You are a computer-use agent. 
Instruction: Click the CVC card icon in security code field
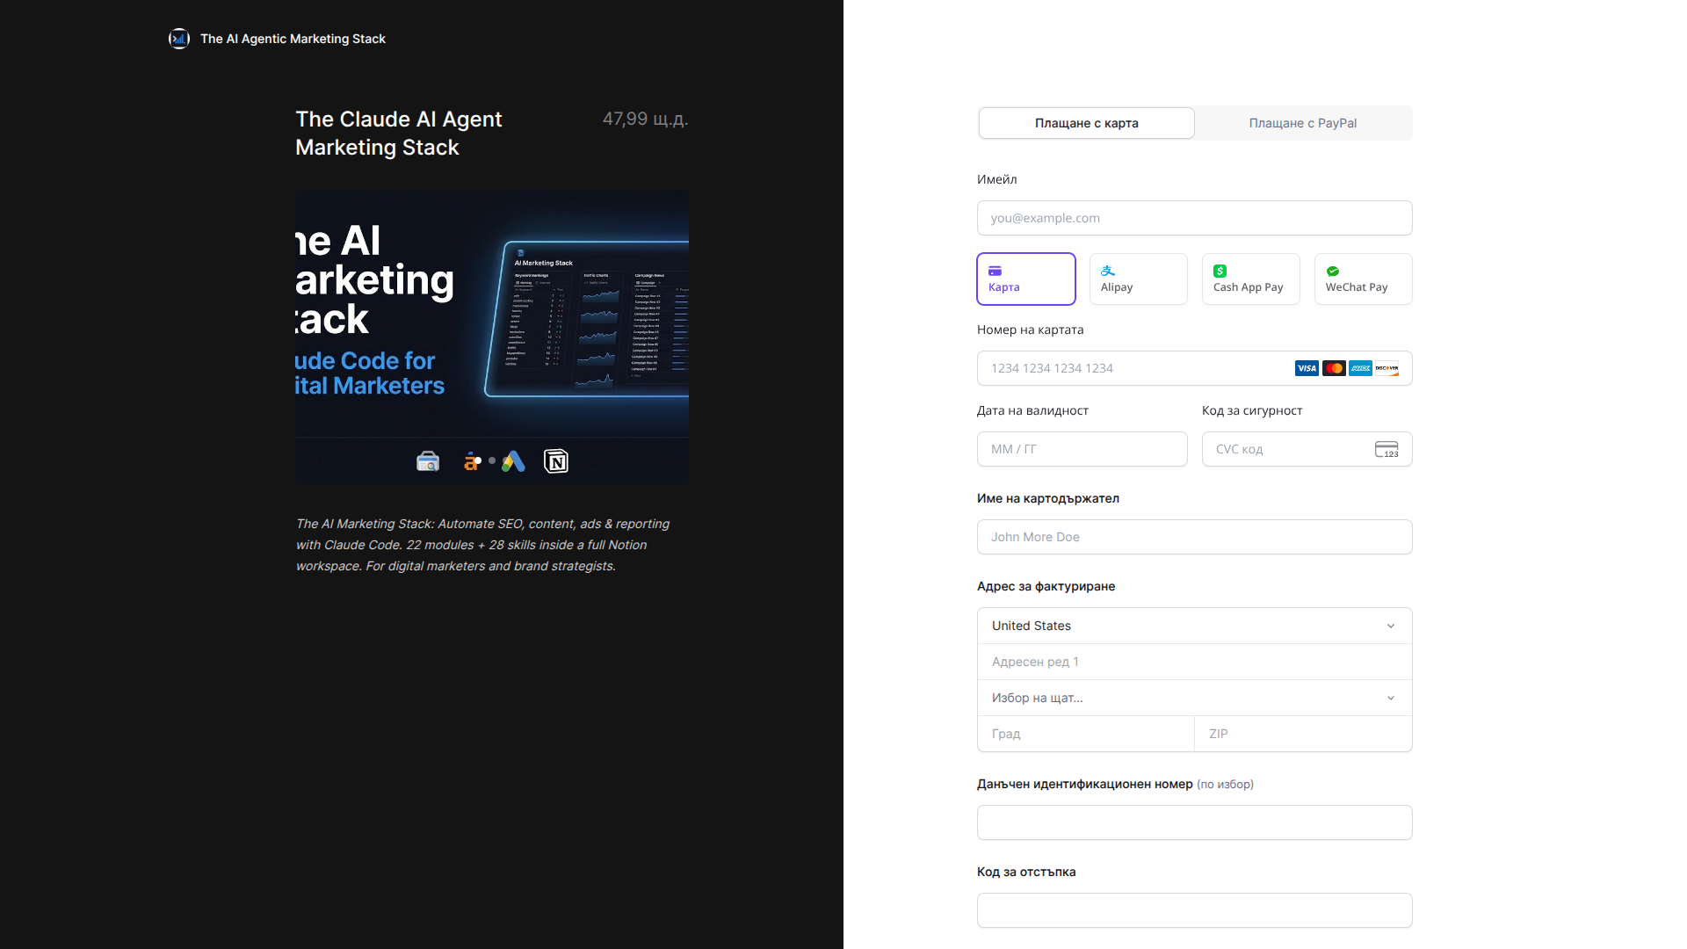pyautogui.click(x=1387, y=449)
